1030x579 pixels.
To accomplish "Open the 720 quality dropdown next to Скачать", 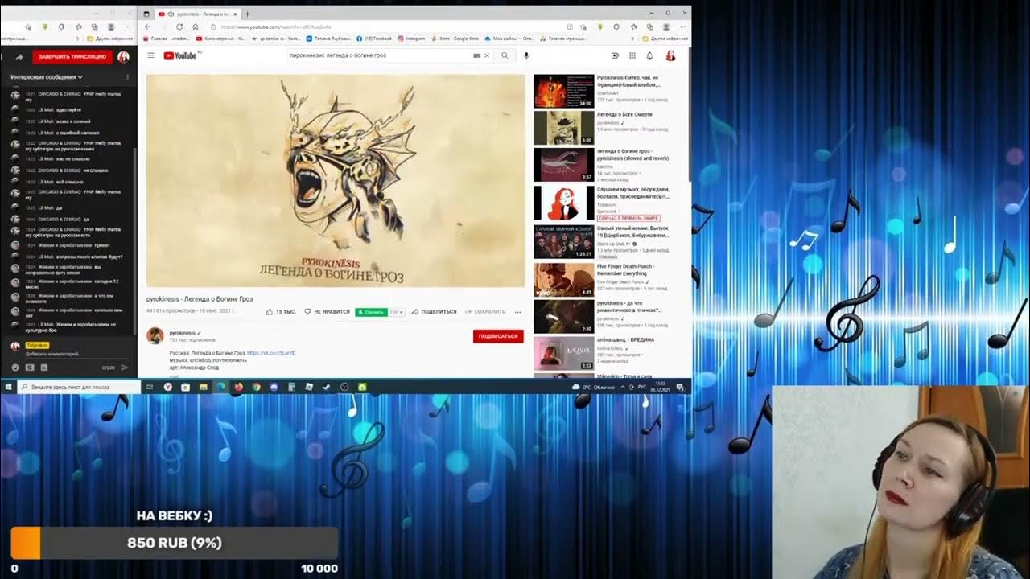I will (x=397, y=311).
